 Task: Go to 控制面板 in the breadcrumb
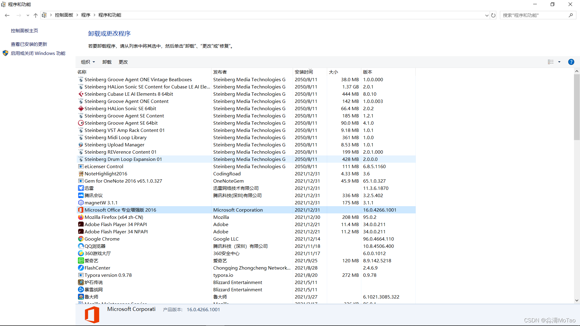coord(64,15)
